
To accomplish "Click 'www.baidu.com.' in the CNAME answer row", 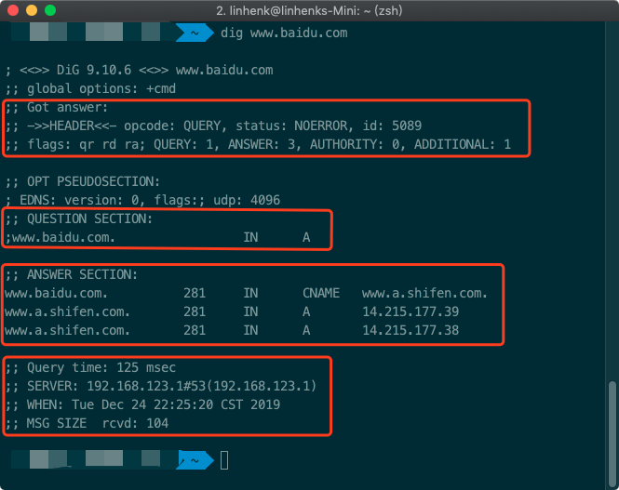I will pyautogui.click(x=56, y=293).
